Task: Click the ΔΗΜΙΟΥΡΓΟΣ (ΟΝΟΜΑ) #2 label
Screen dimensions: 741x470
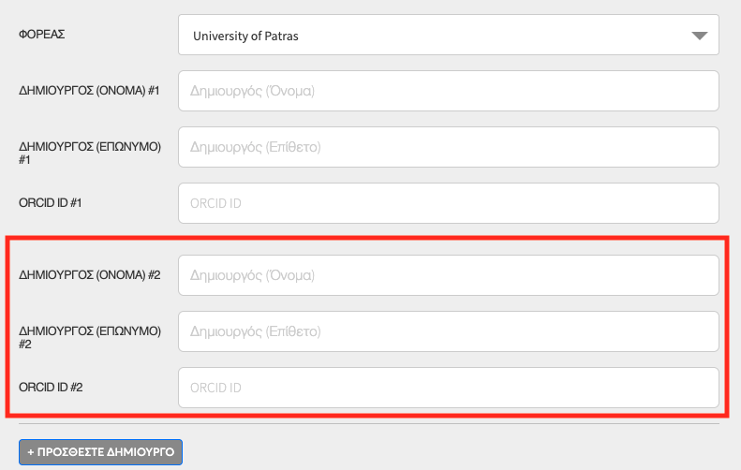Action: 90,275
